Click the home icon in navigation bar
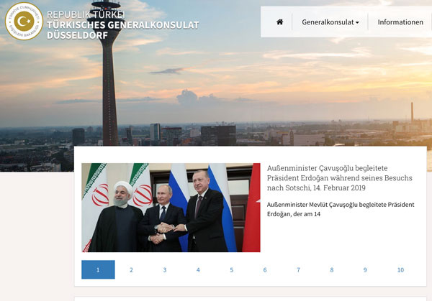The image size is (432, 301). 279,22
